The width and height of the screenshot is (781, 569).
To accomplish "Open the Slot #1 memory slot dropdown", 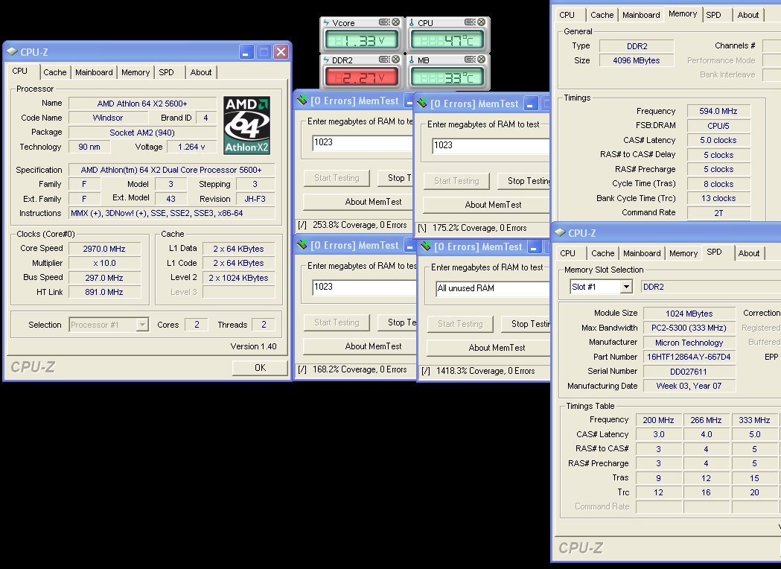I will click(626, 287).
